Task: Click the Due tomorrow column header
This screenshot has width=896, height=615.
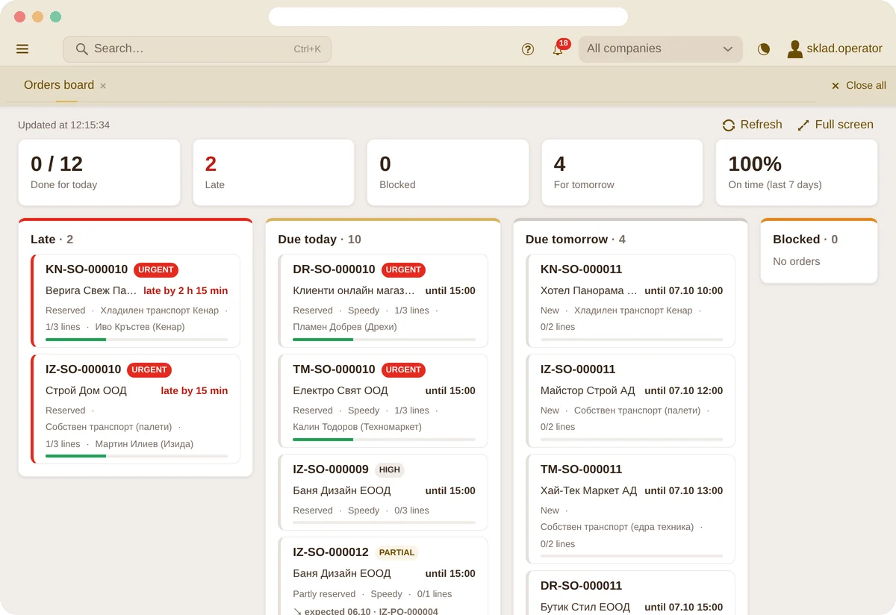Action: pos(576,240)
